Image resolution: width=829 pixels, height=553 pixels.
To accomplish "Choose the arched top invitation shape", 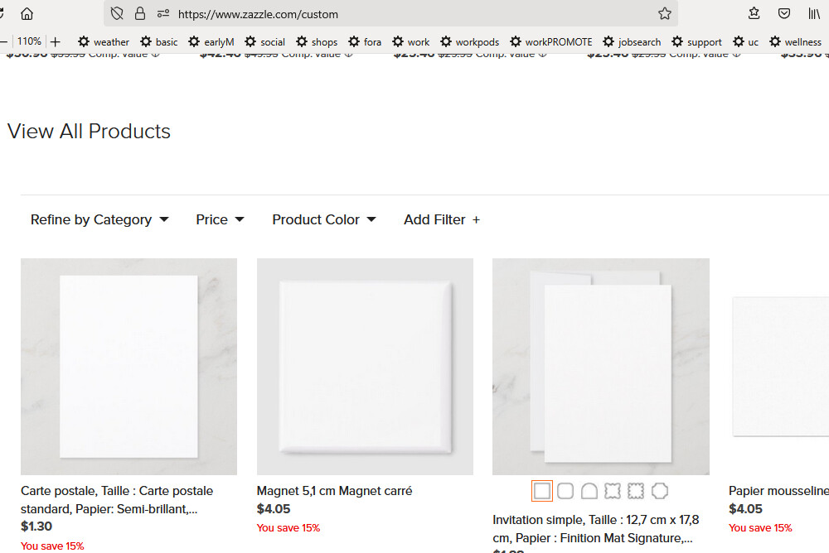I will tap(589, 491).
